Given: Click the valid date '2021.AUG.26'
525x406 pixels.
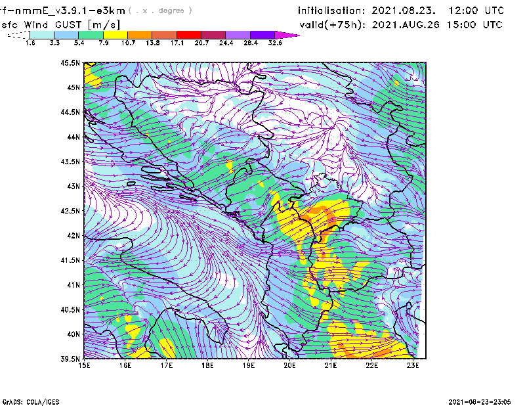Looking at the screenshot, I should click(406, 24).
